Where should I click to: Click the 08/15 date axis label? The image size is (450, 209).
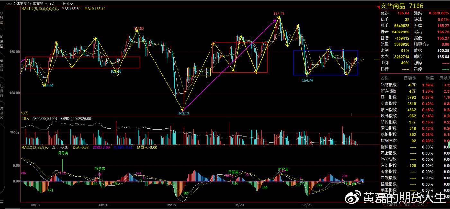pos(172,205)
